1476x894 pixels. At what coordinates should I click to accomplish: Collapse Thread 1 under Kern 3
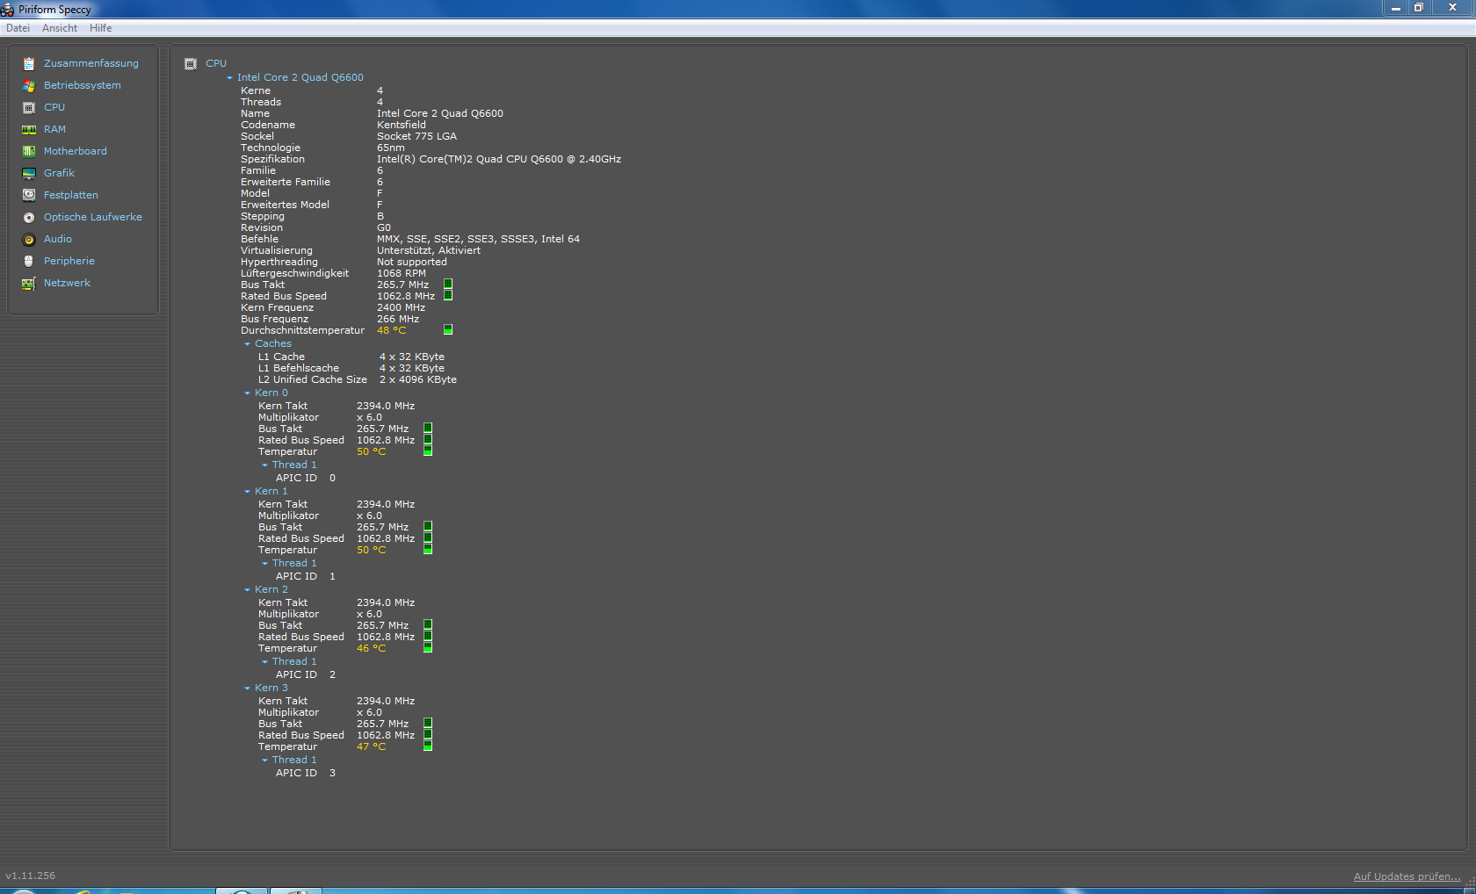(265, 761)
